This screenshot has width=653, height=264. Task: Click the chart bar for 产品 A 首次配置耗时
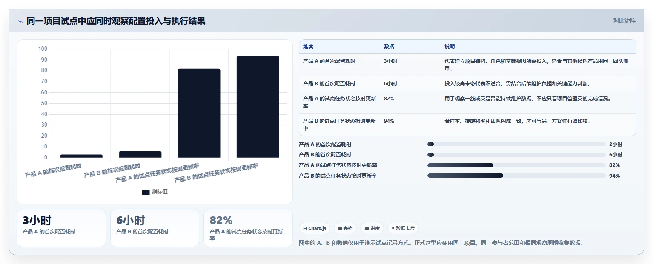point(81,156)
